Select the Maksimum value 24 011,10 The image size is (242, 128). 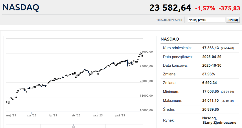210,101
